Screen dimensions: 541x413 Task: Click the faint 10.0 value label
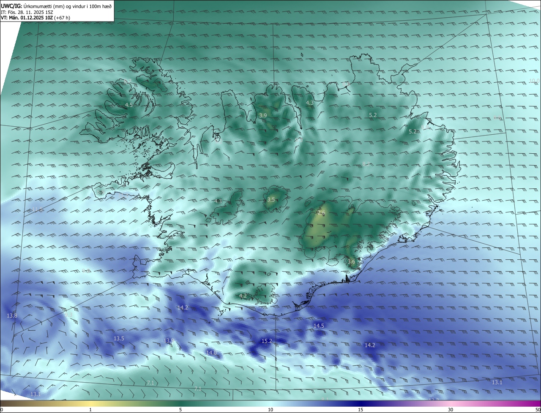pos(535,81)
